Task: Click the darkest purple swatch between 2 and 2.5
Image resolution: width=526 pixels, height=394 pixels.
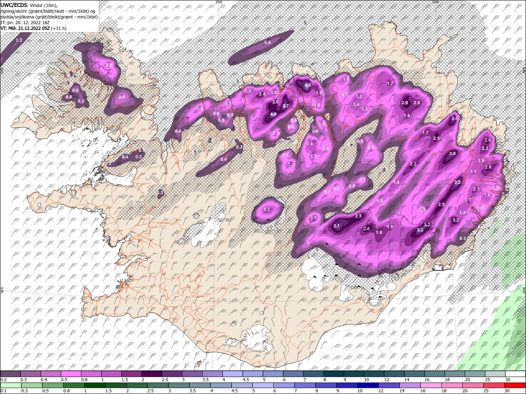Action: coord(151,374)
